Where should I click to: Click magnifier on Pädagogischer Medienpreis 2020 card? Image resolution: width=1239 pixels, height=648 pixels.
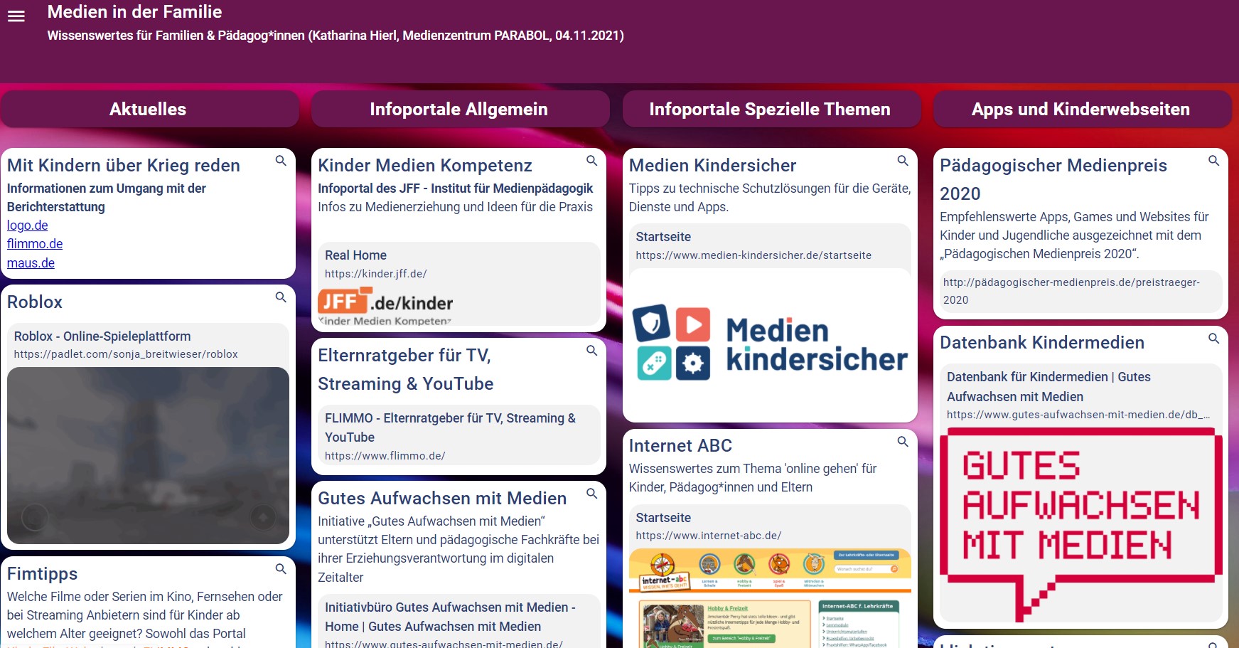coord(1213,161)
